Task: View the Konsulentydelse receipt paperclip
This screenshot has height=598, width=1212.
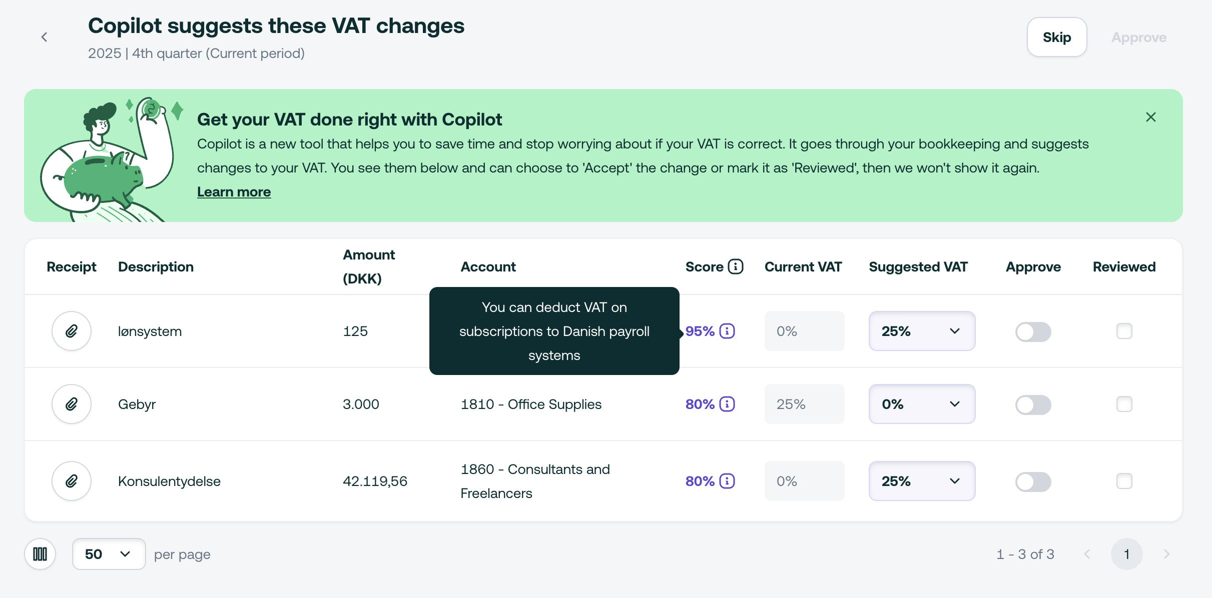Action: point(72,481)
